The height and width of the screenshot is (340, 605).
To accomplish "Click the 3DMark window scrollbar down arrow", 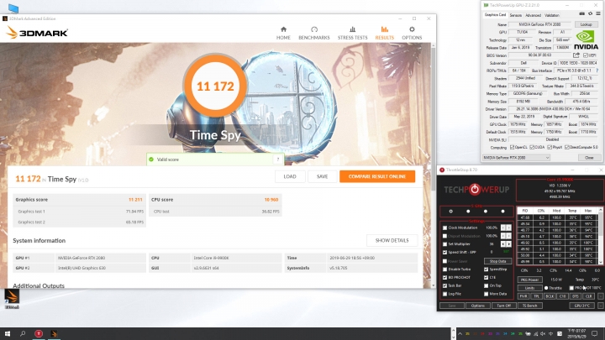I will point(434,285).
